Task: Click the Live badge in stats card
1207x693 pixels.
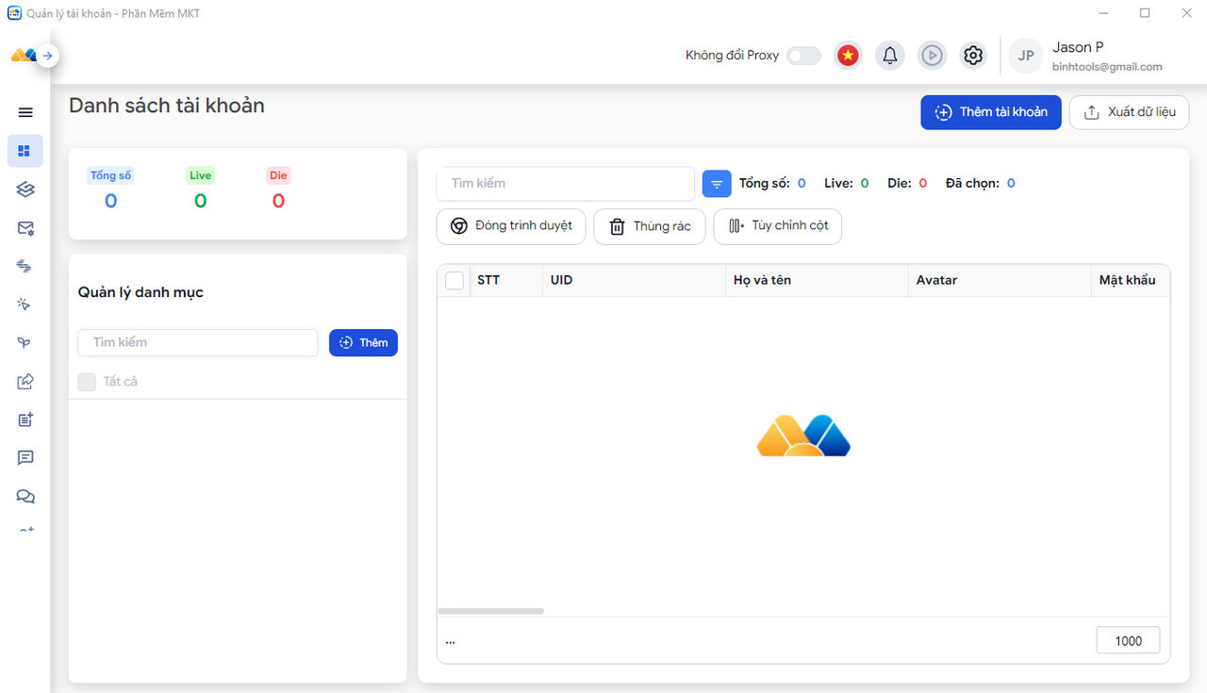Action: click(200, 175)
